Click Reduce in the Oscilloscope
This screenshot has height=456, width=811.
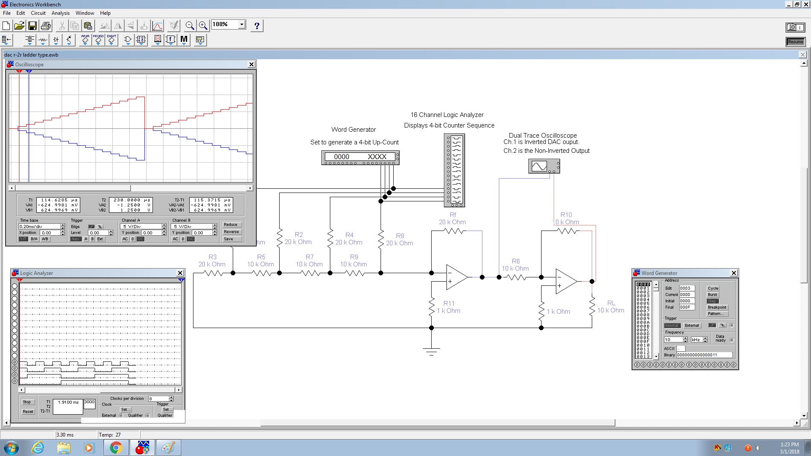click(x=232, y=225)
